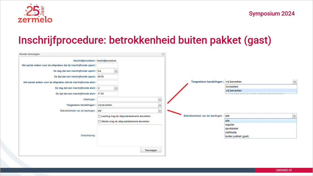Click the slide title about betrokkenheid buiten pakket
Screen dimensions: 313x176
point(145,40)
